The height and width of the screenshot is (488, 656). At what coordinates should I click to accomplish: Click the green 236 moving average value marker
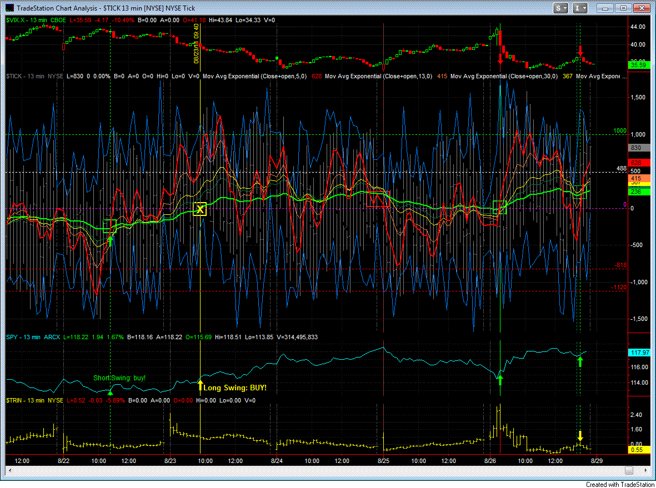point(638,192)
